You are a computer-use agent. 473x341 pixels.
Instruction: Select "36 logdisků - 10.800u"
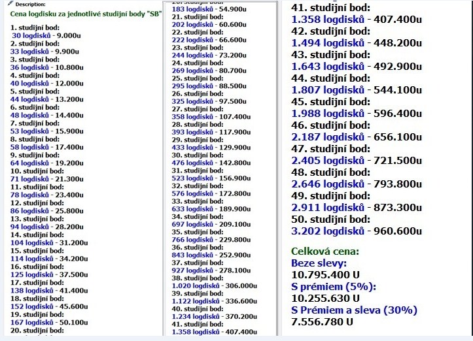pyautogui.click(x=46, y=67)
